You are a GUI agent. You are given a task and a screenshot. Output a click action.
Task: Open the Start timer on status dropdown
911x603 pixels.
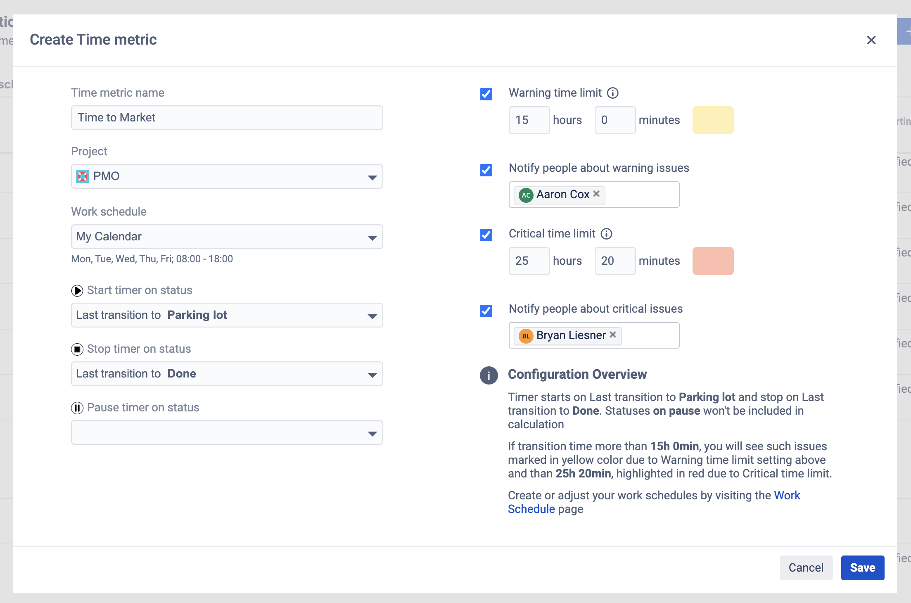coord(227,316)
